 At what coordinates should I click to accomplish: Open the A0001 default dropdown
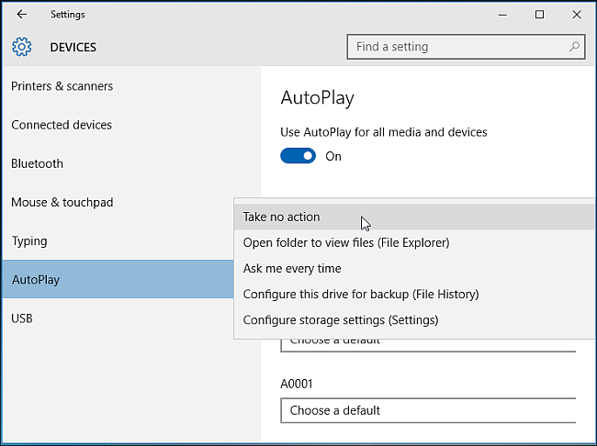coord(428,410)
